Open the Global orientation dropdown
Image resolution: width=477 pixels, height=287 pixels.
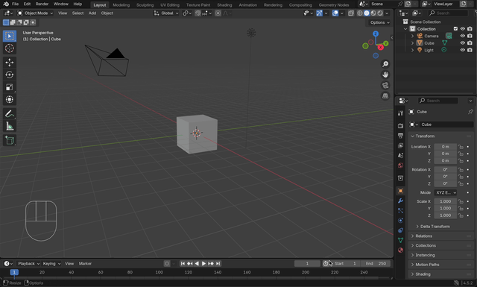[x=166, y=13]
